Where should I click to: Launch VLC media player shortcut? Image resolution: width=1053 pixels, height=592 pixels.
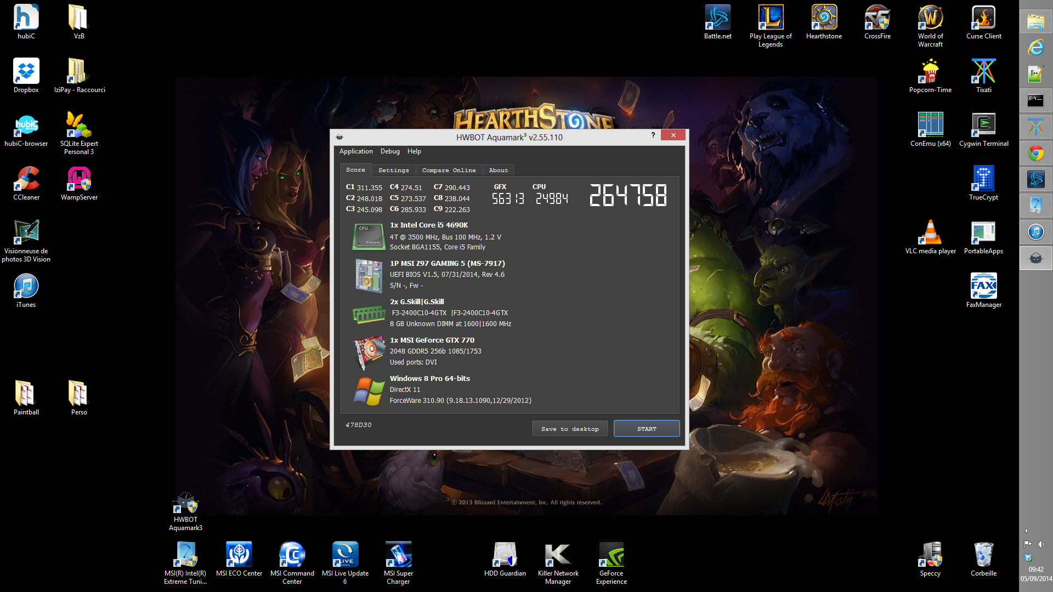click(930, 237)
